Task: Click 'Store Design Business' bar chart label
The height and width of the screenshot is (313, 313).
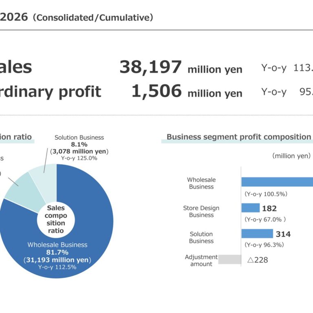Action: tap(201, 212)
